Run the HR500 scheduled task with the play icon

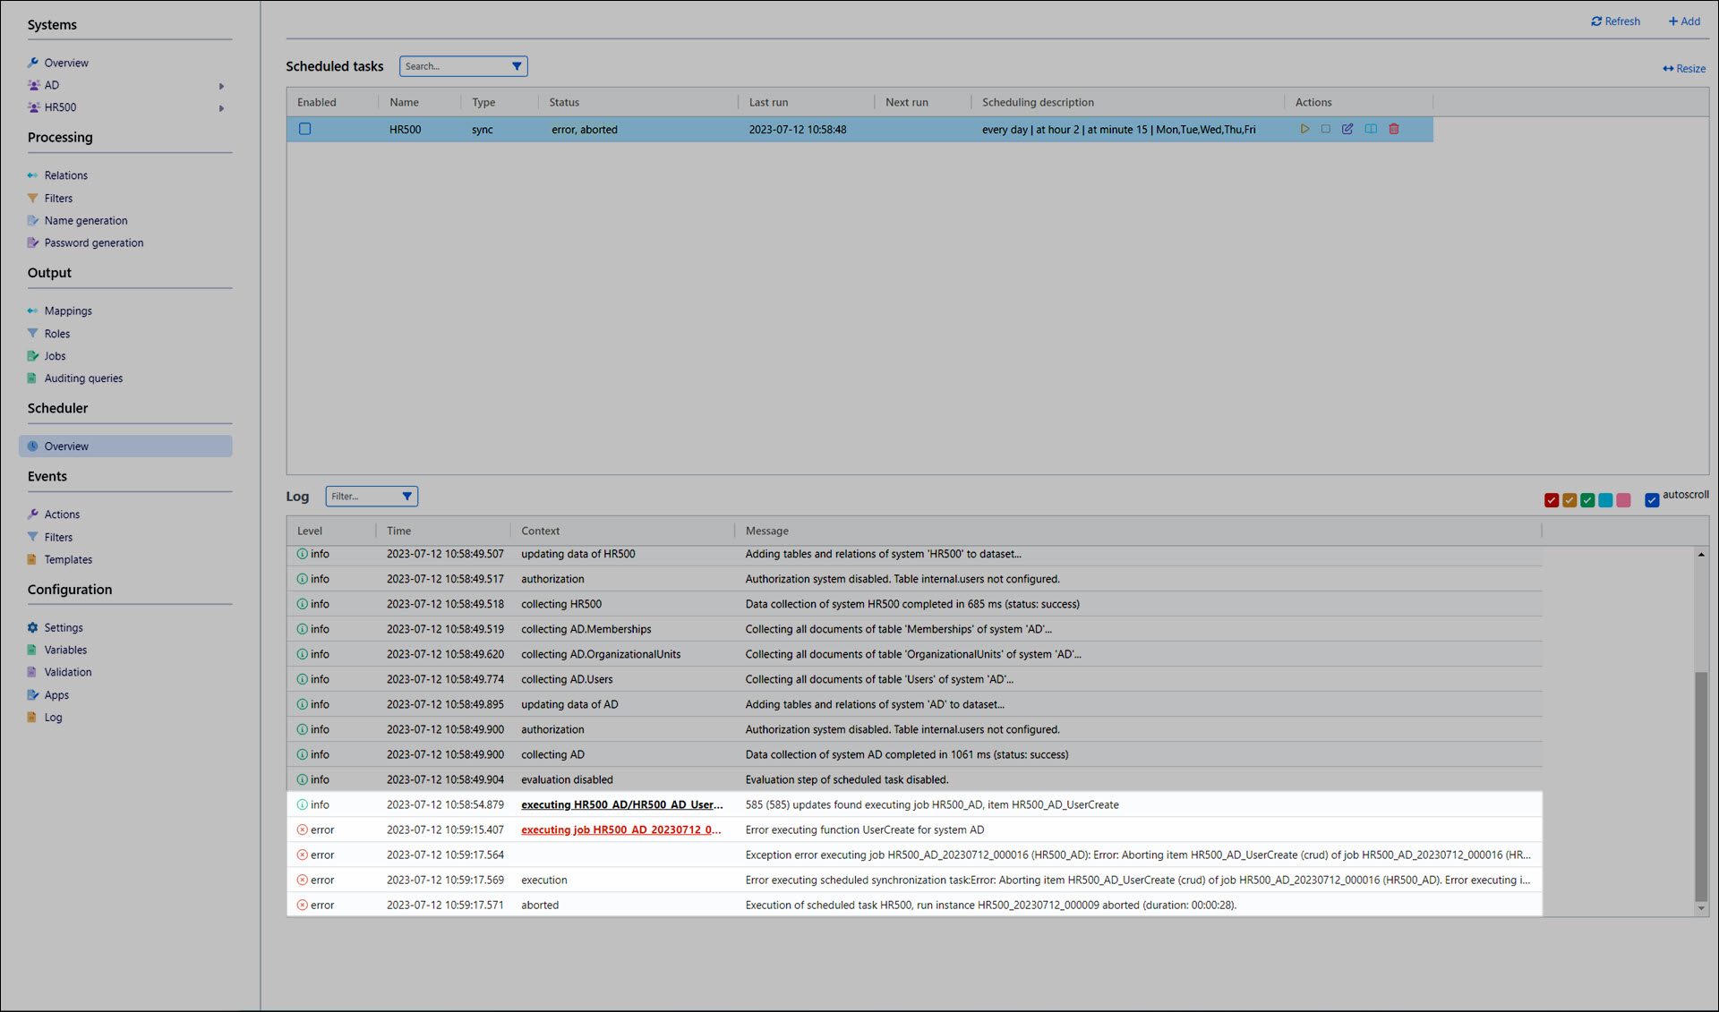(1304, 129)
